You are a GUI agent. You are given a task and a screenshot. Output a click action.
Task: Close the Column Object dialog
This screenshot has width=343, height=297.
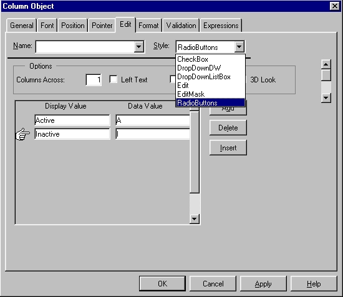pos(334,6)
